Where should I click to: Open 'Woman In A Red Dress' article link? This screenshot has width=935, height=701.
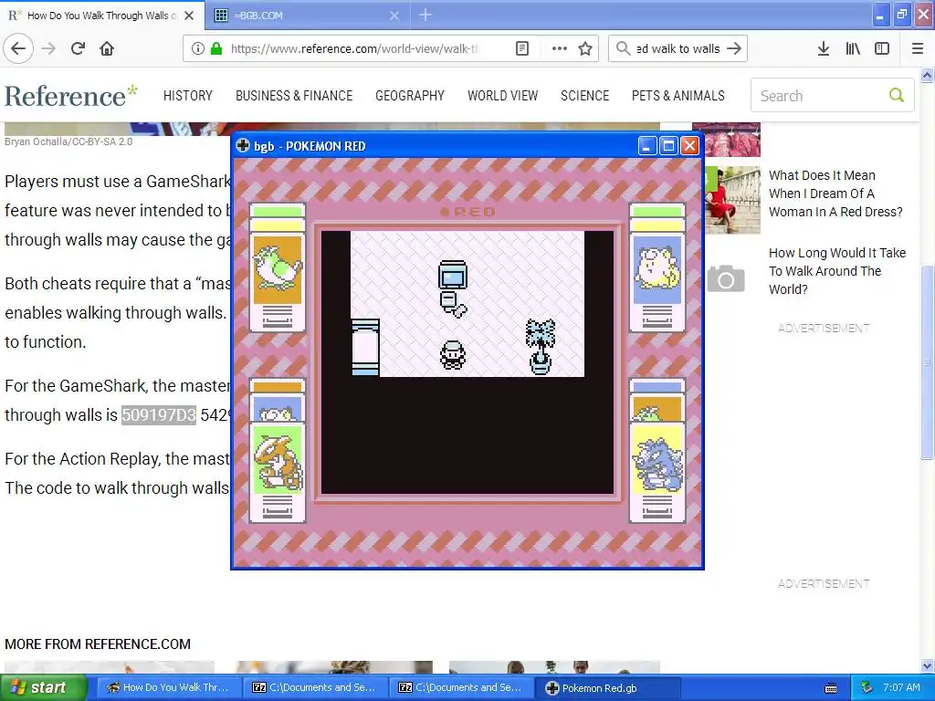tap(835, 194)
